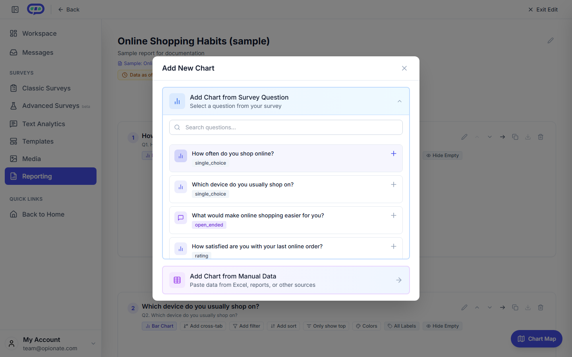Download chart 2 using the download icon
The image size is (572, 357).
click(x=528, y=307)
